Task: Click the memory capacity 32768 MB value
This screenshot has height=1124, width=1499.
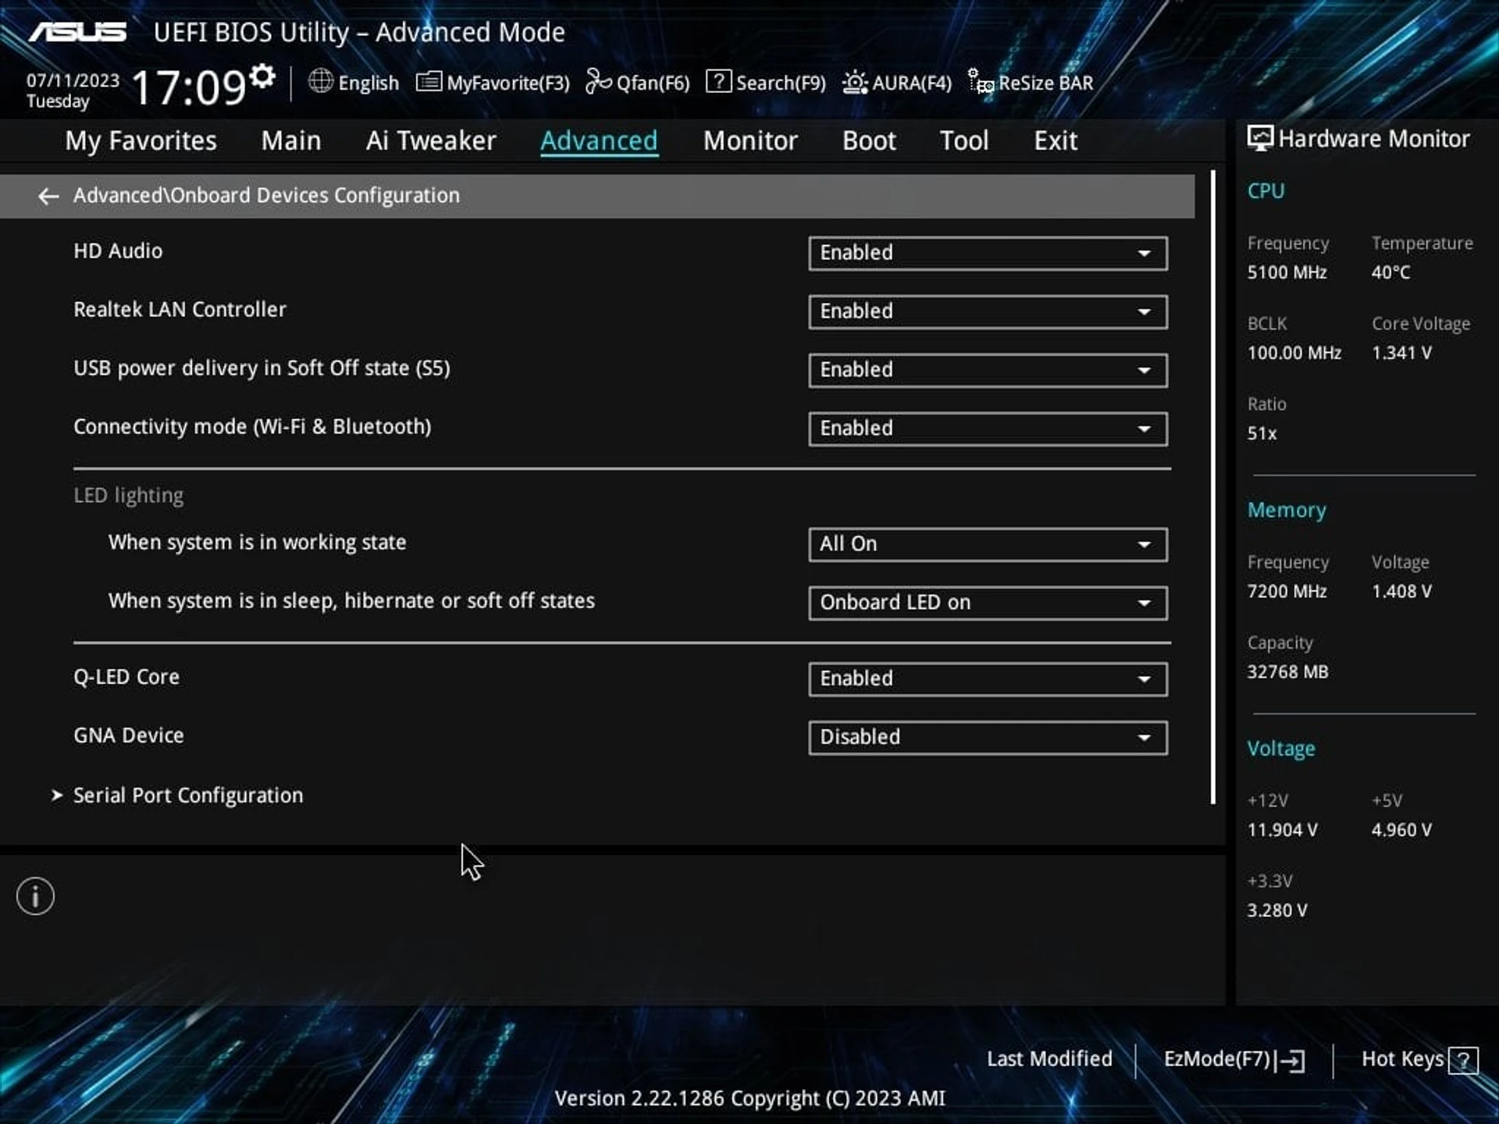Action: click(x=1287, y=672)
